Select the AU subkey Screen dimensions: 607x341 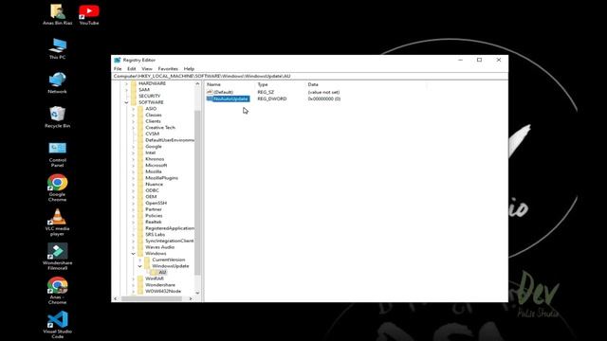coord(162,272)
